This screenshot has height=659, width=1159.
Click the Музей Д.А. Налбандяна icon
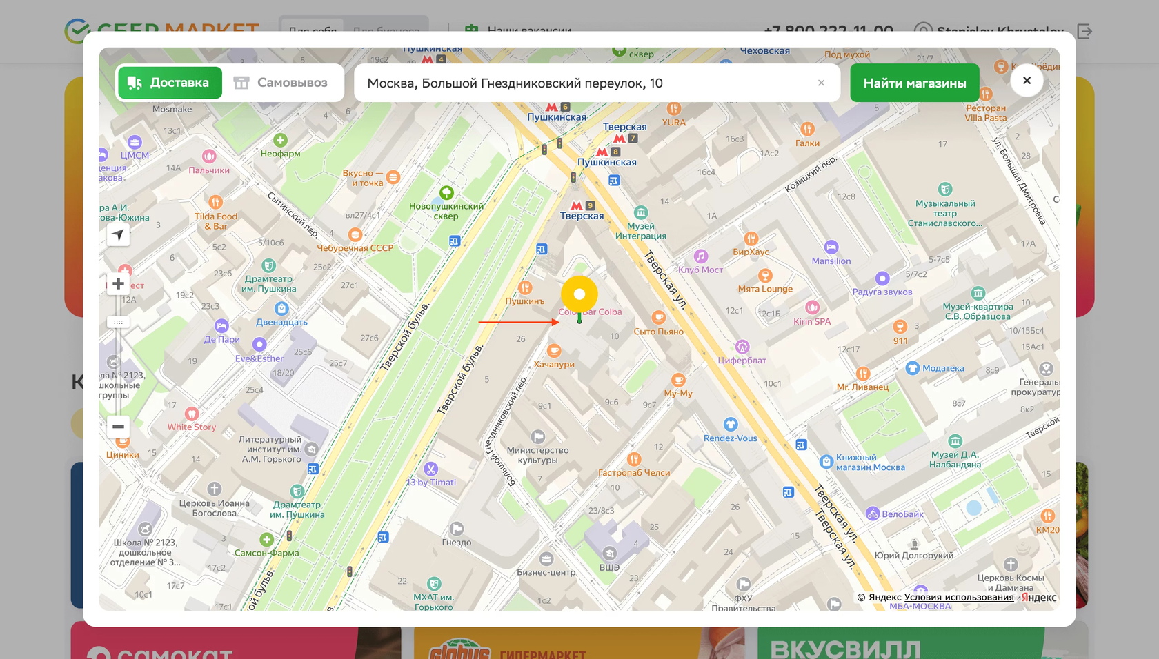coord(955,441)
